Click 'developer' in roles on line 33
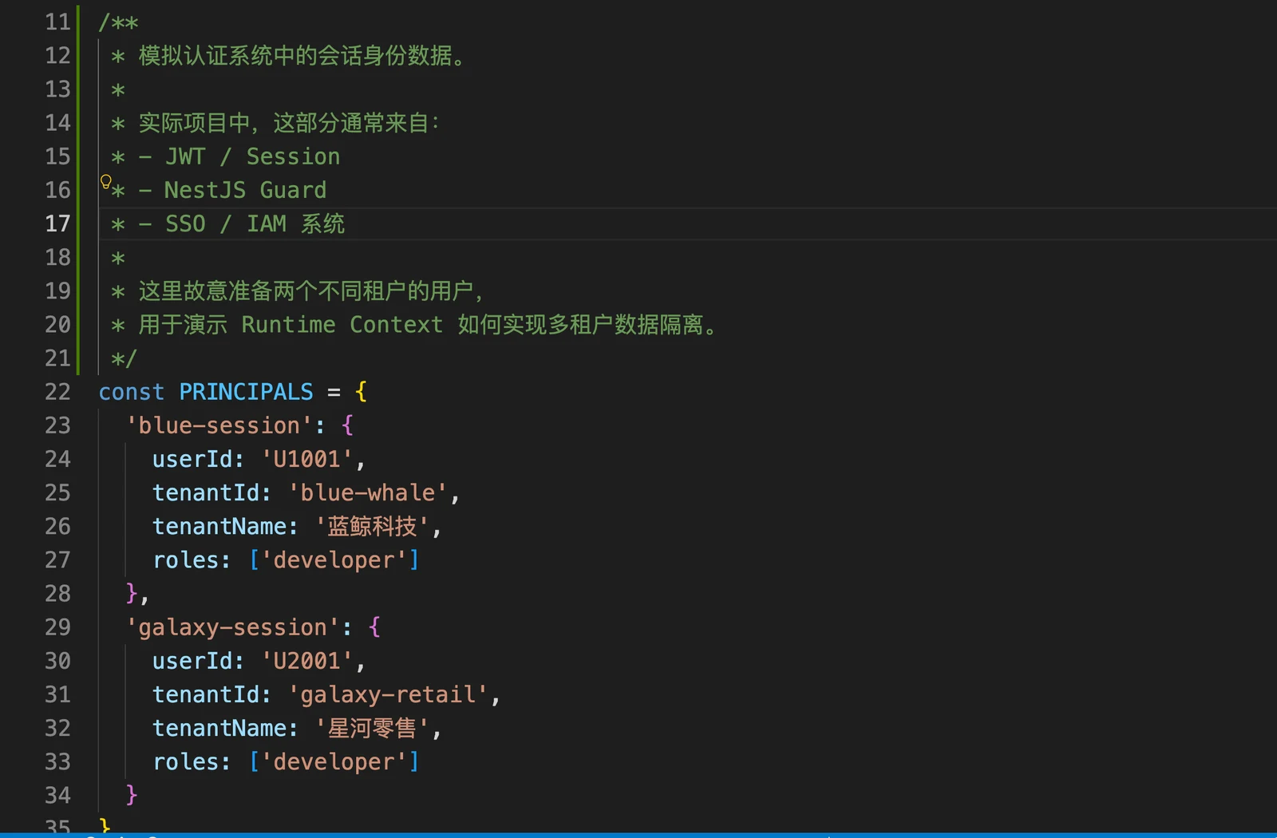Viewport: 1277px width, 838px height. pos(334,762)
